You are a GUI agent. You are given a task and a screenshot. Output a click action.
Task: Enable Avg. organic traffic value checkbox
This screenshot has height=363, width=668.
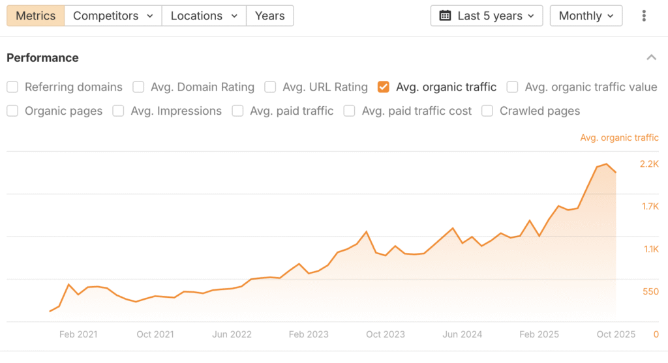click(513, 87)
